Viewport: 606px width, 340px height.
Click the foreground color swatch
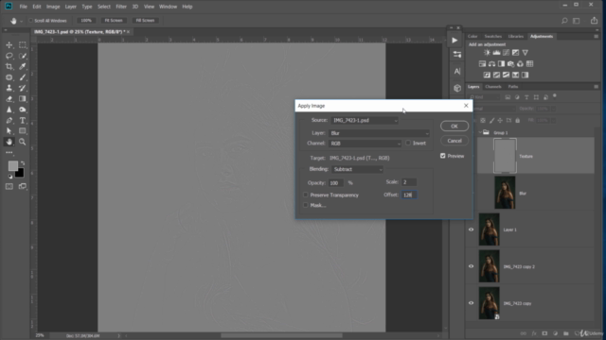[x=12, y=166]
